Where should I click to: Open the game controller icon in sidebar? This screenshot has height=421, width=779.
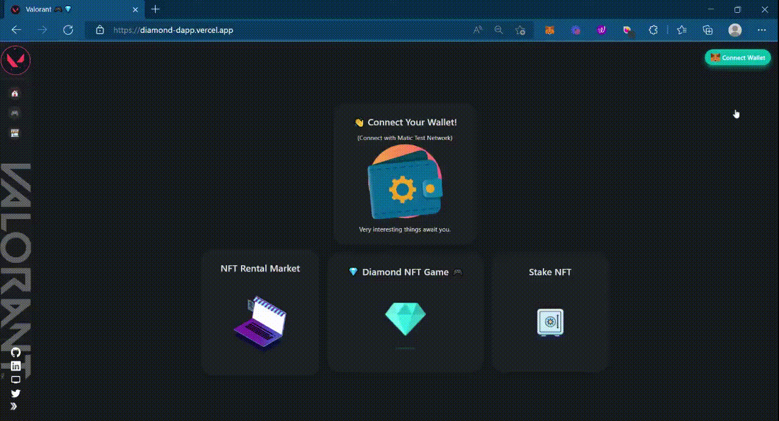pyautogui.click(x=15, y=113)
